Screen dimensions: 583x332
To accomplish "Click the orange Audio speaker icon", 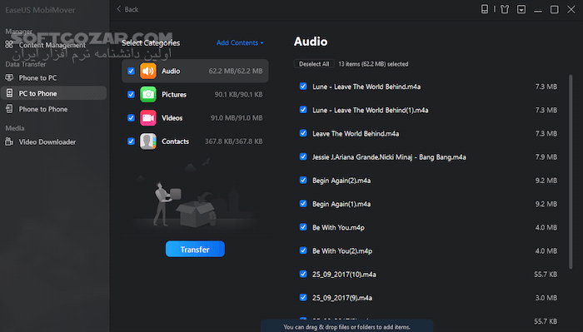I will [x=148, y=71].
